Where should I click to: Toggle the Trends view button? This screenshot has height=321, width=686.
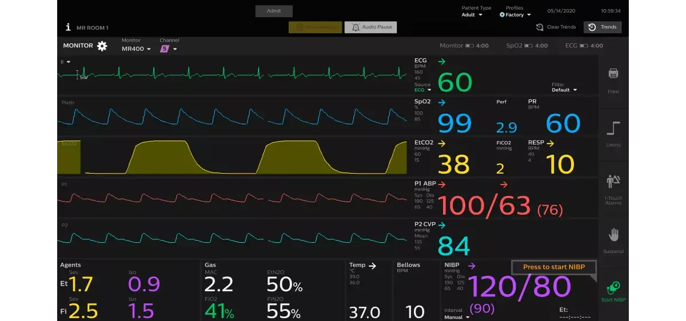[x=603, y=27]
